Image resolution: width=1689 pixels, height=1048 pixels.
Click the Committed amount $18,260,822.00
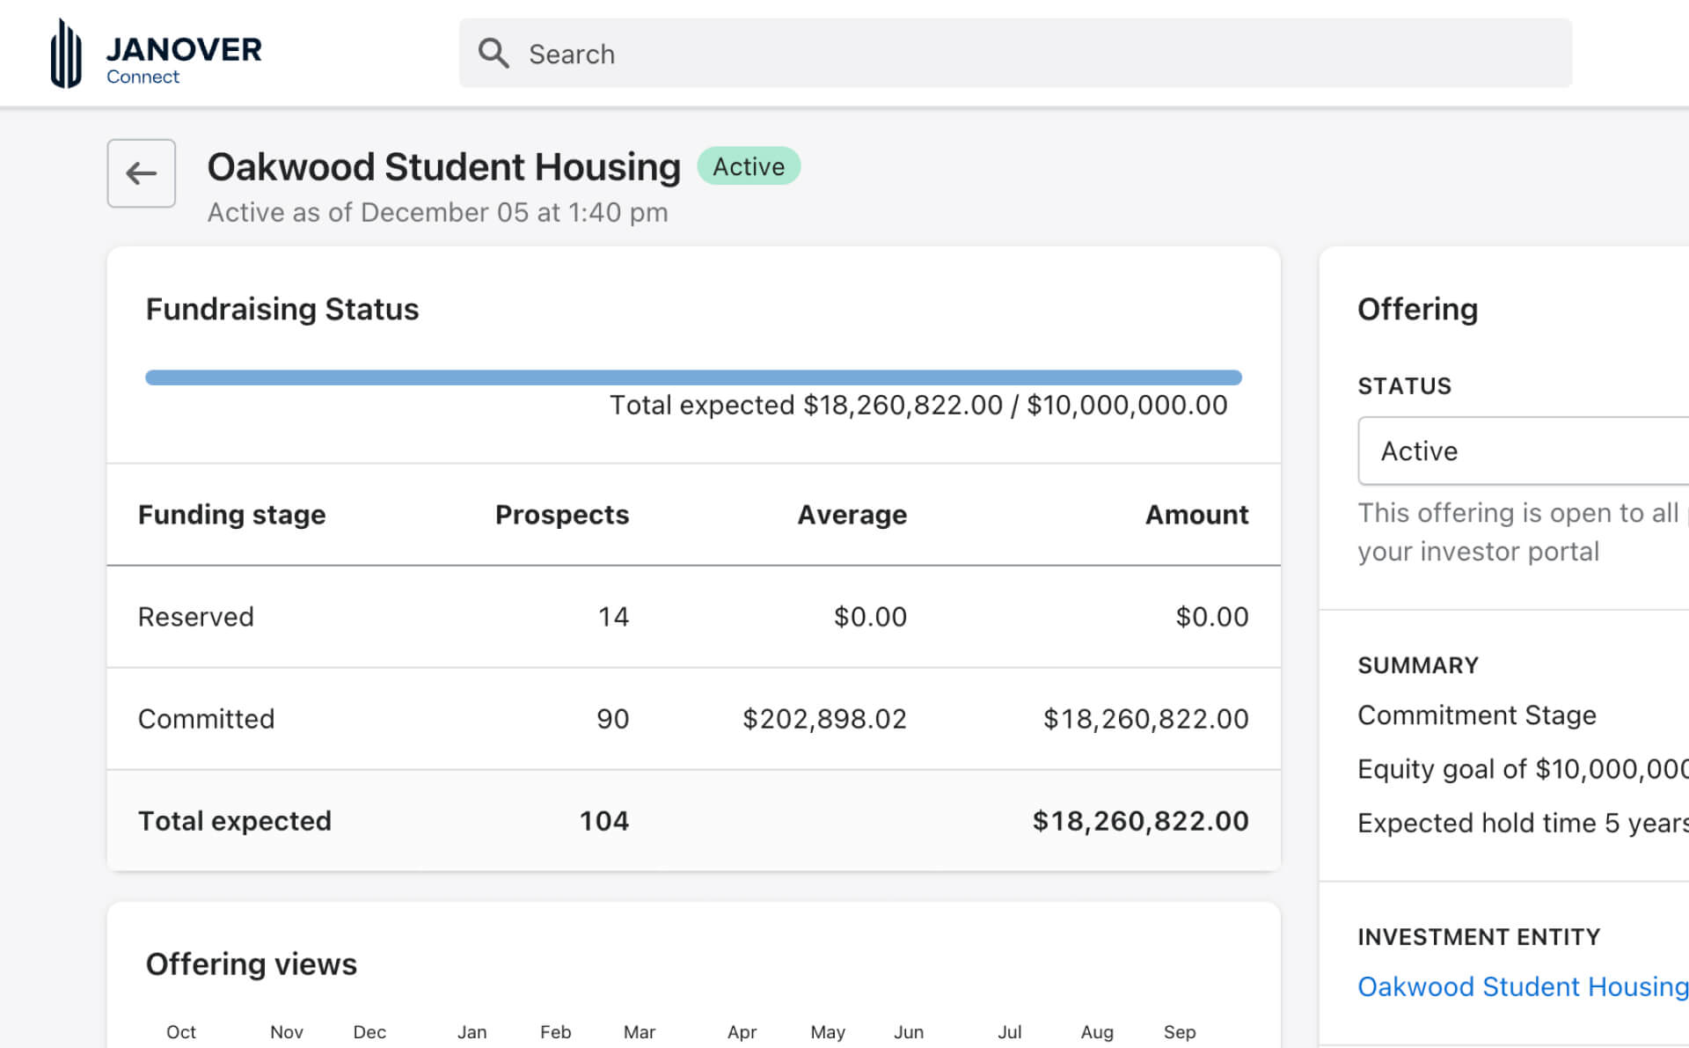pos(1144,719)
